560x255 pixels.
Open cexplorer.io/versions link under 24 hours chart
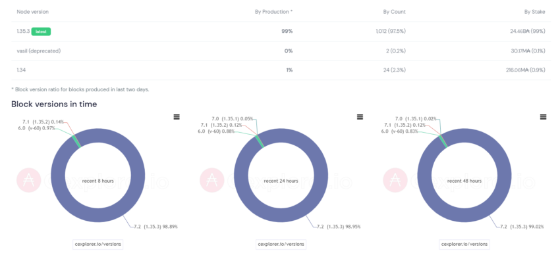(x=281, y=244)
